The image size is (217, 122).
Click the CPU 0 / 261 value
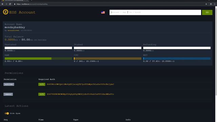coord(86,61)
